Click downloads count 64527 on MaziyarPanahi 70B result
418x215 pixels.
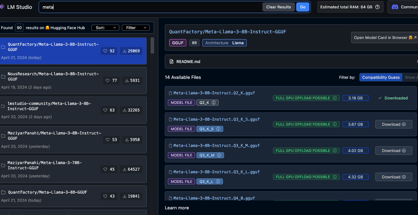[131, 169]
